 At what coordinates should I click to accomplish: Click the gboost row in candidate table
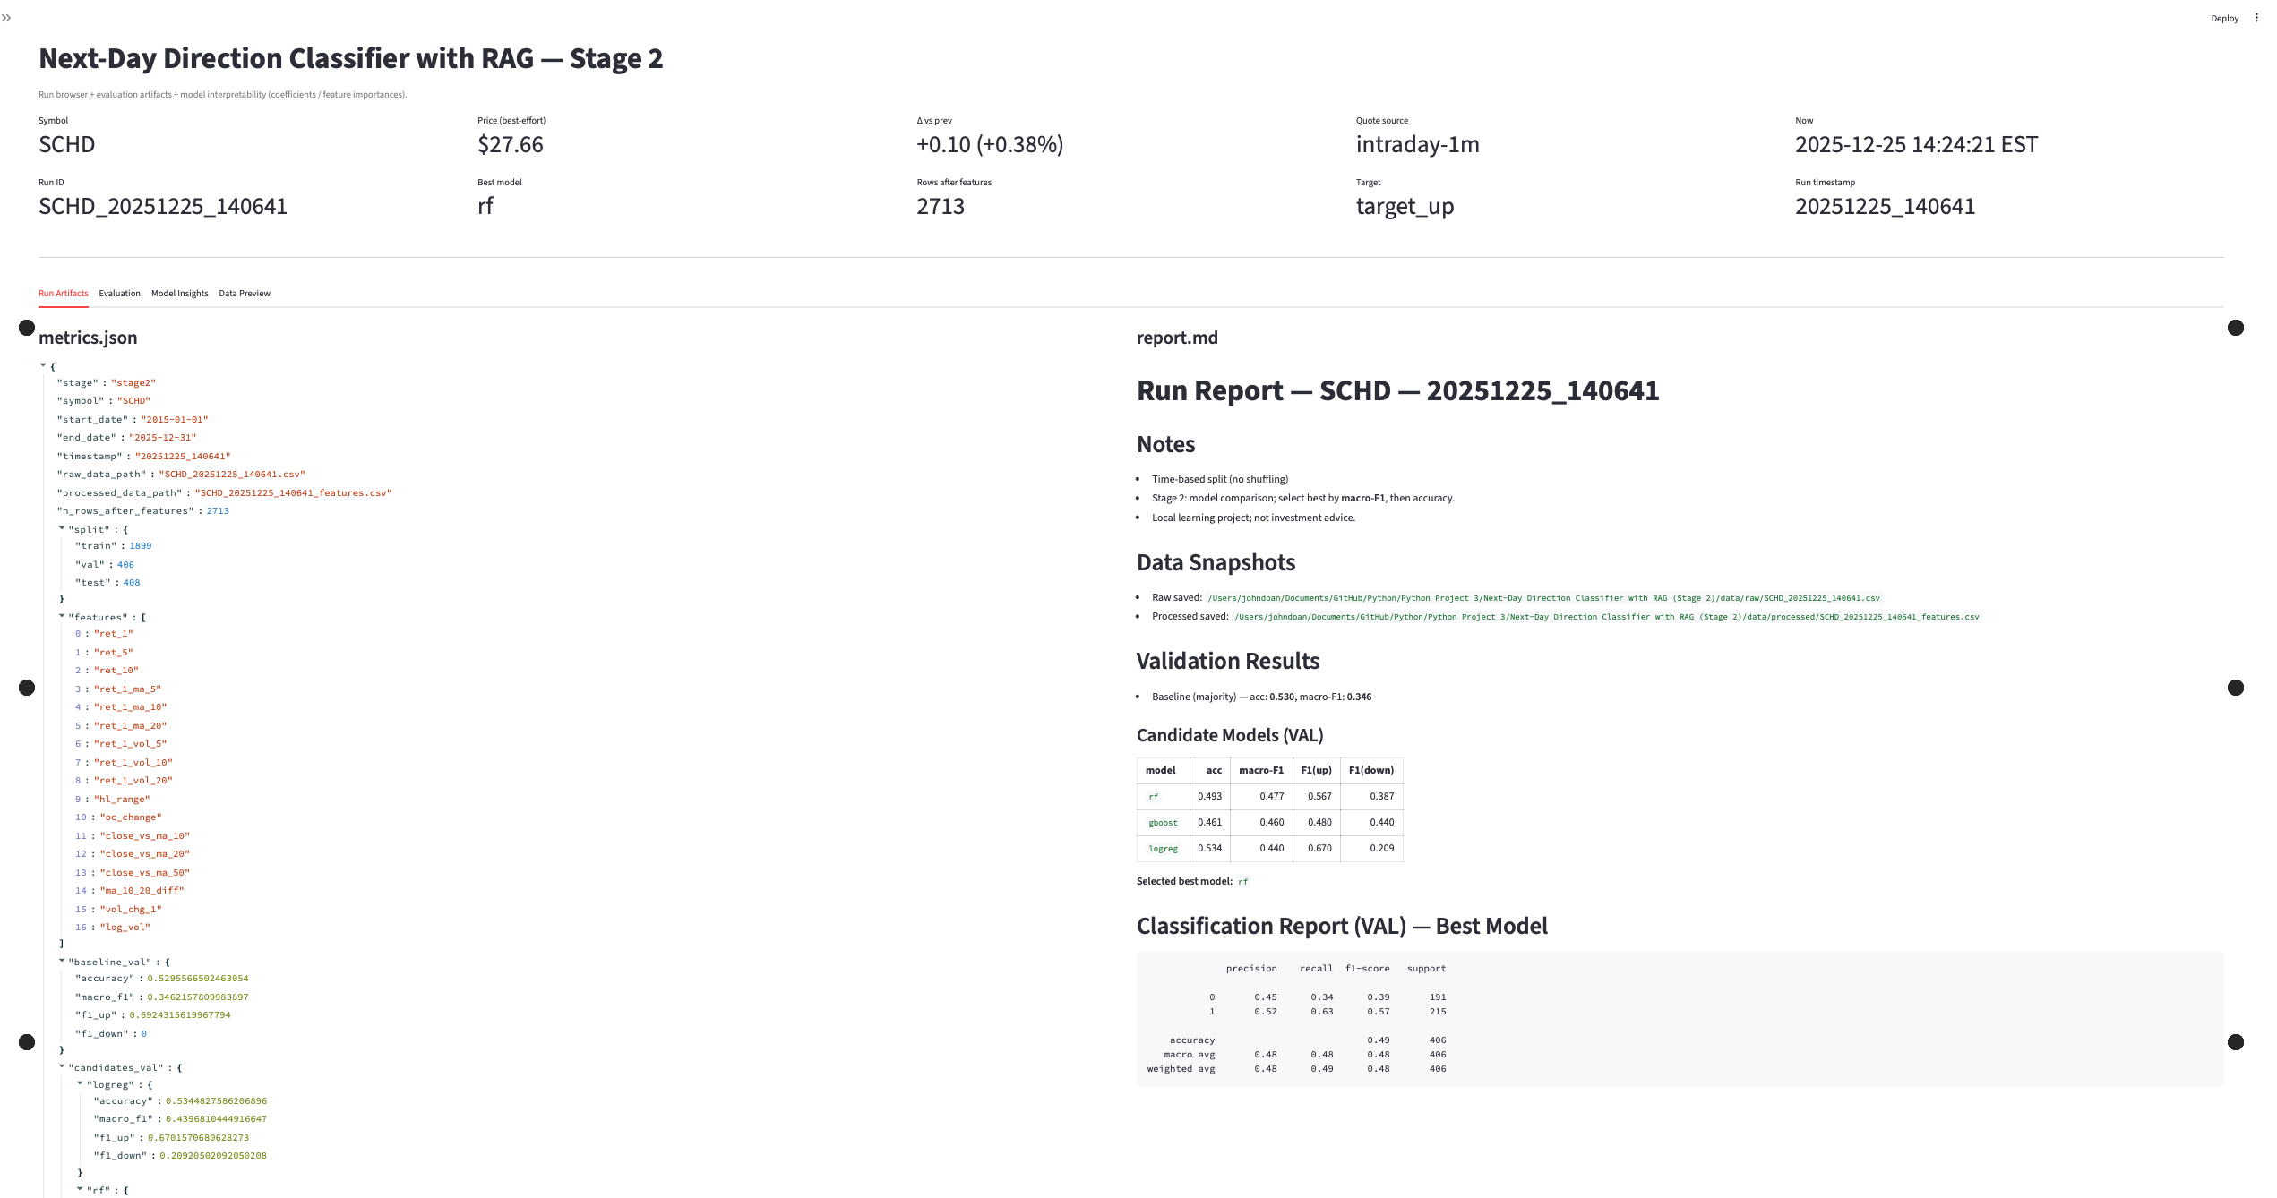1163,823
